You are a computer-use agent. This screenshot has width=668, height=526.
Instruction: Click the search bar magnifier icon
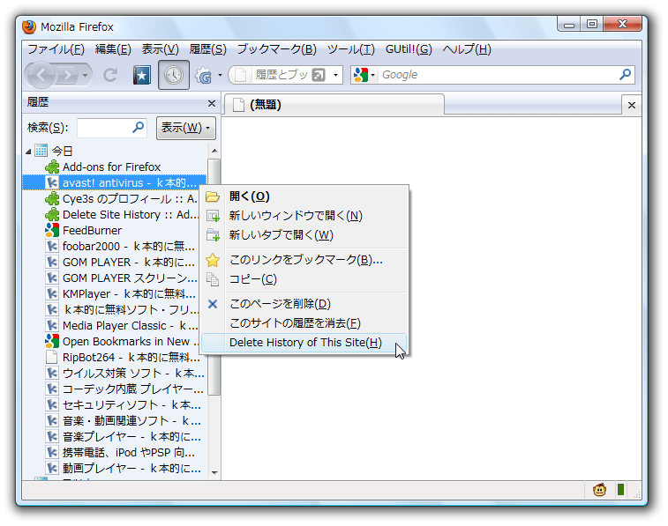tap(625, 75)
